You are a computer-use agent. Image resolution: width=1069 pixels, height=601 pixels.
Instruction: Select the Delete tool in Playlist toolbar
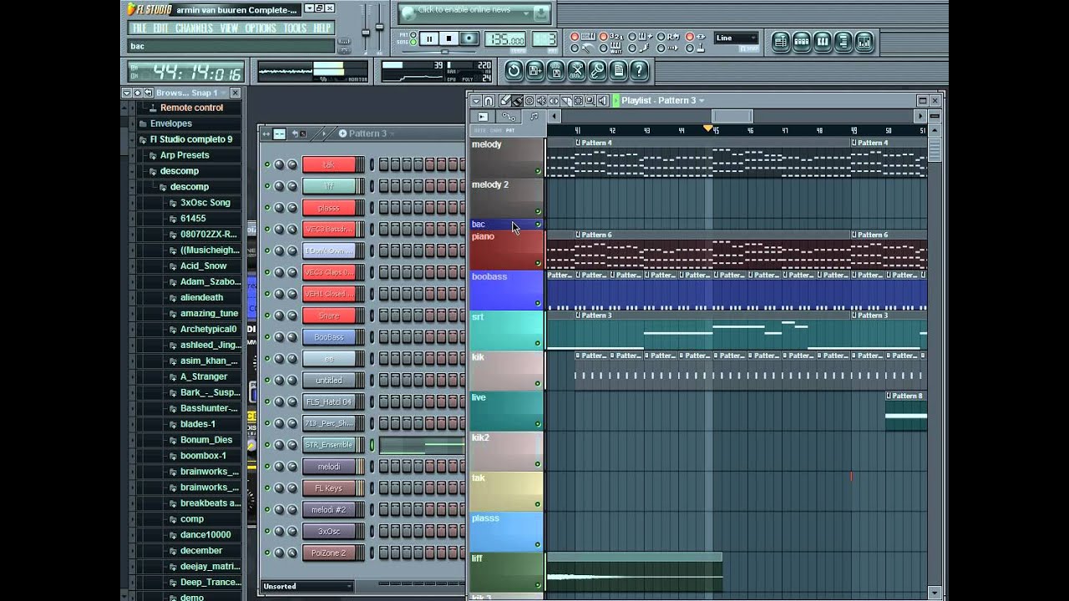tap(529, 100)
